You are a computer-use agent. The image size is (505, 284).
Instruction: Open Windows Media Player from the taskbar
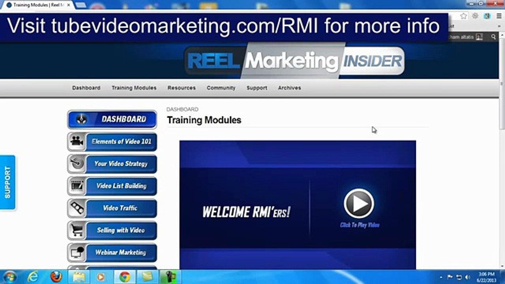click(101, 277)
